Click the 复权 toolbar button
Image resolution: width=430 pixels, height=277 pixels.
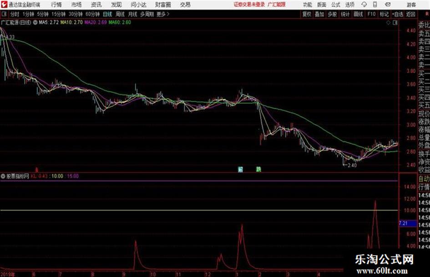coord(307,14)
